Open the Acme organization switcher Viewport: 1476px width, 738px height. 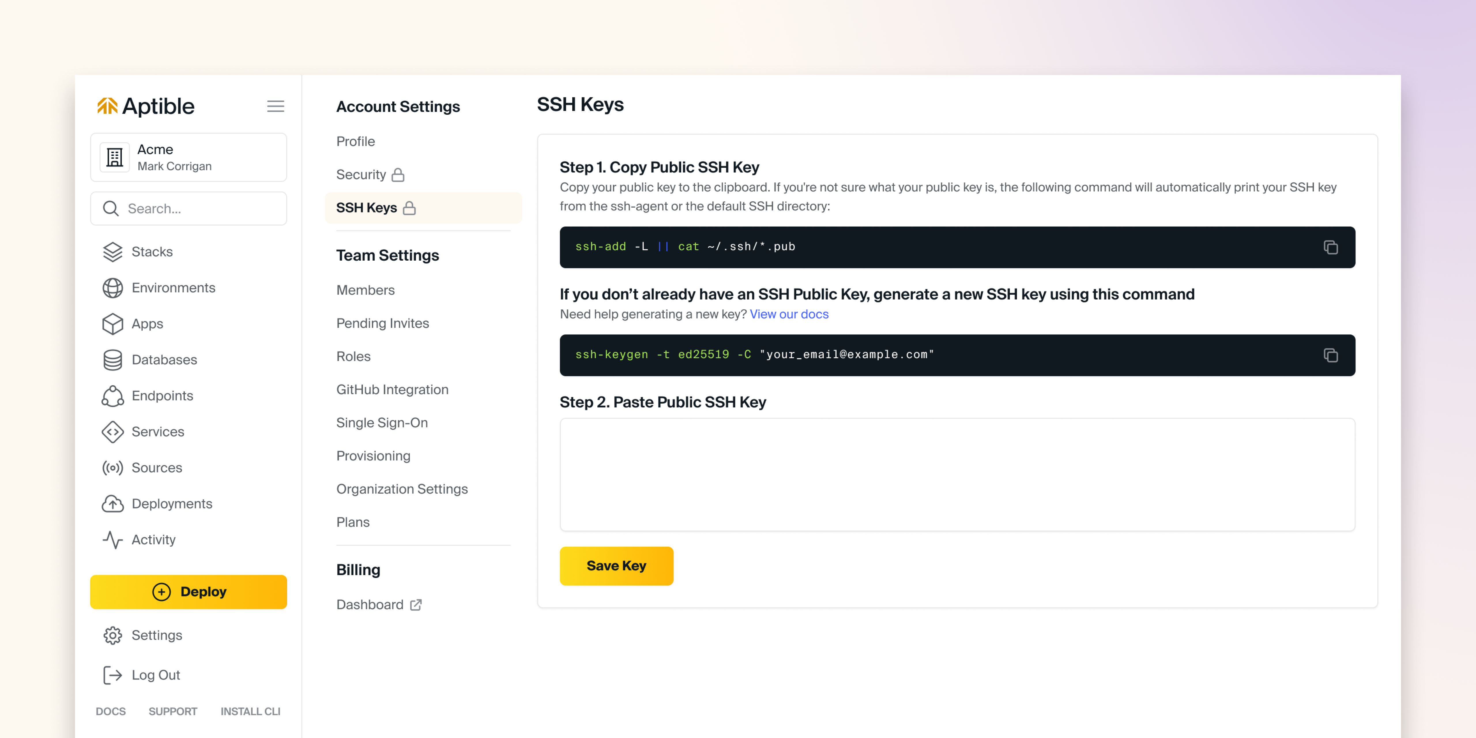coord(188,158)
